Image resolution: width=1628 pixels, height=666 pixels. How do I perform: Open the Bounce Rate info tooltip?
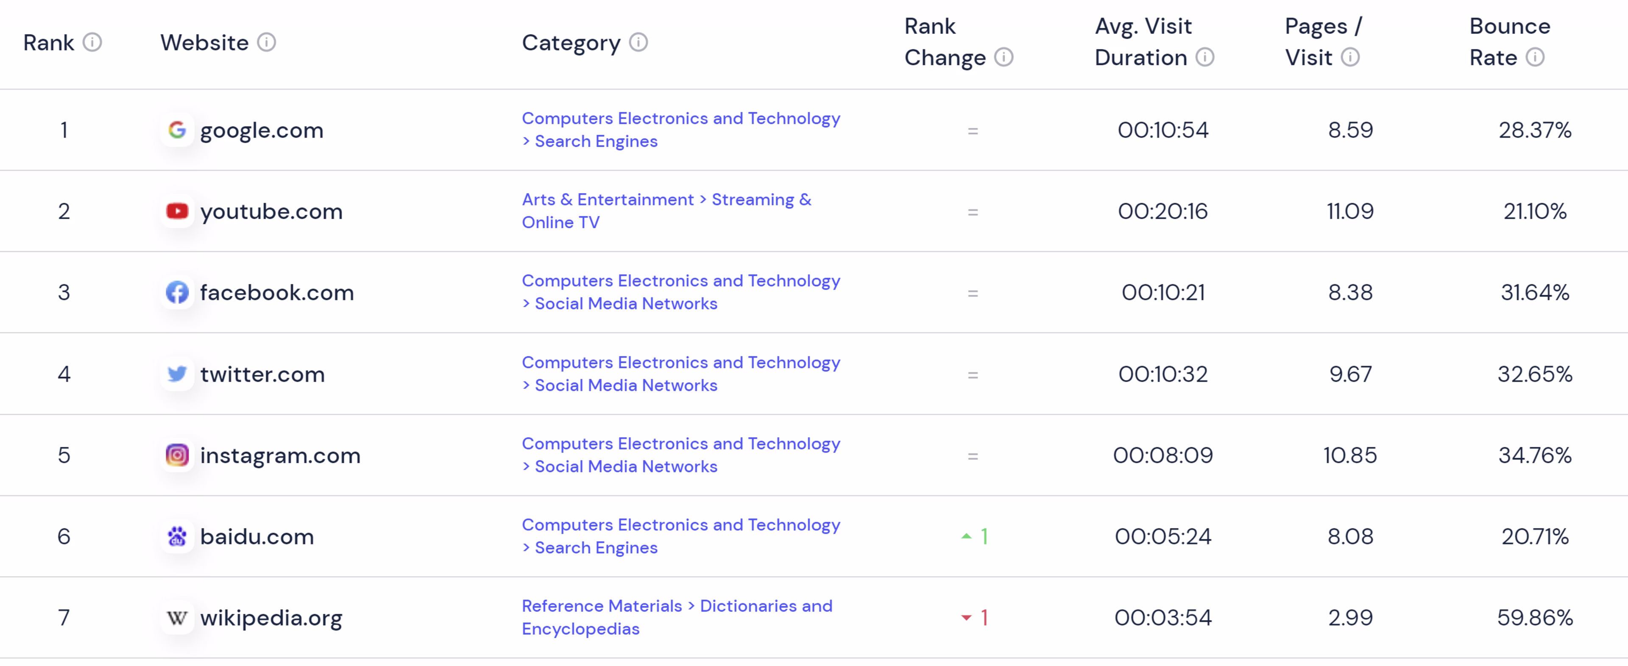coord(1536,58)
